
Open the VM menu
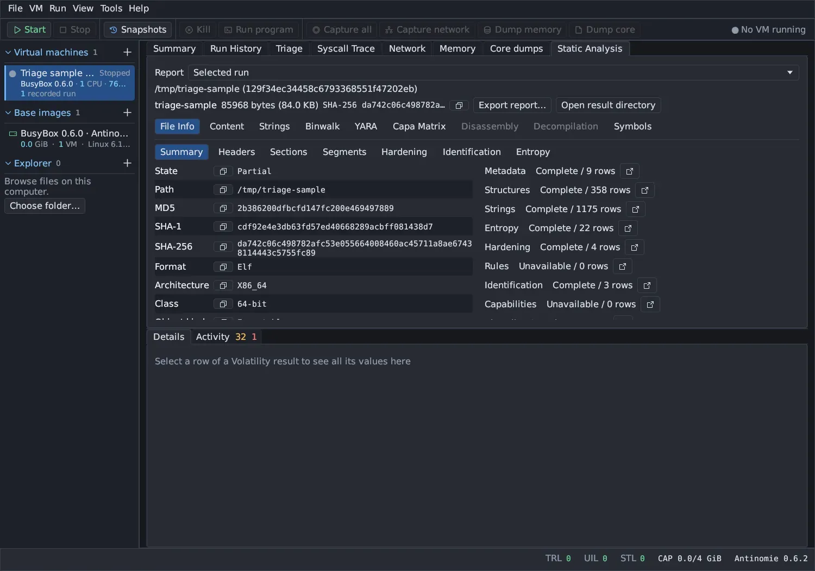[36, 8]
